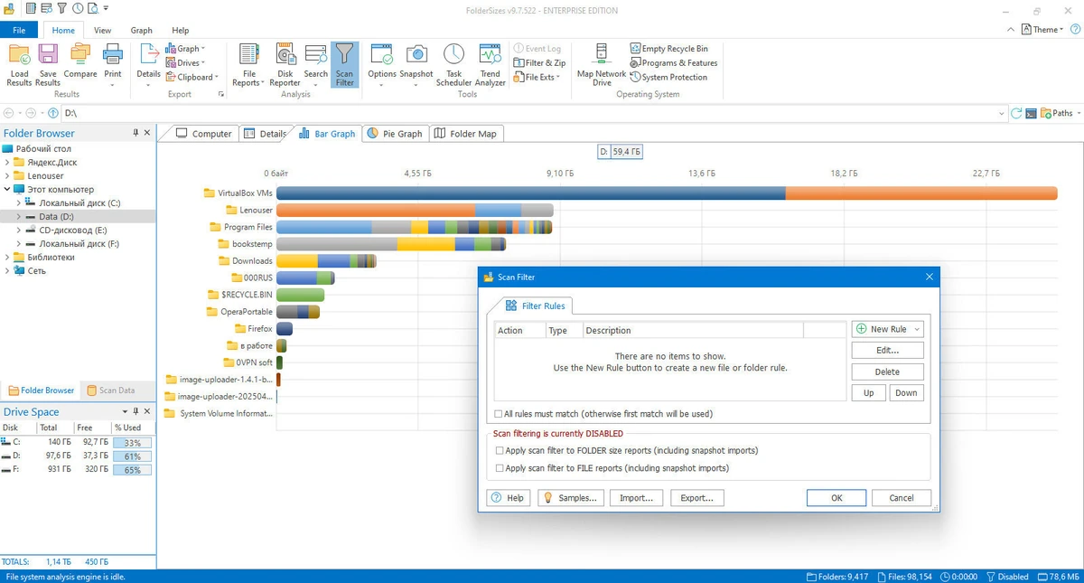Launch the Disk Reporter
Image resolution: width=1084 pixels, height=583 pixels.
pyautogui.click(x=285, y=64)
